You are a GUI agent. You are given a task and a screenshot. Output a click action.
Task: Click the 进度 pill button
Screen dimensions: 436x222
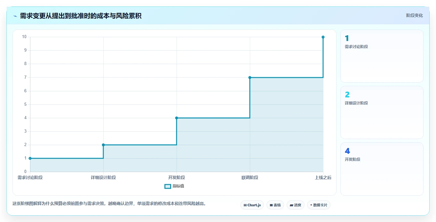296,205
